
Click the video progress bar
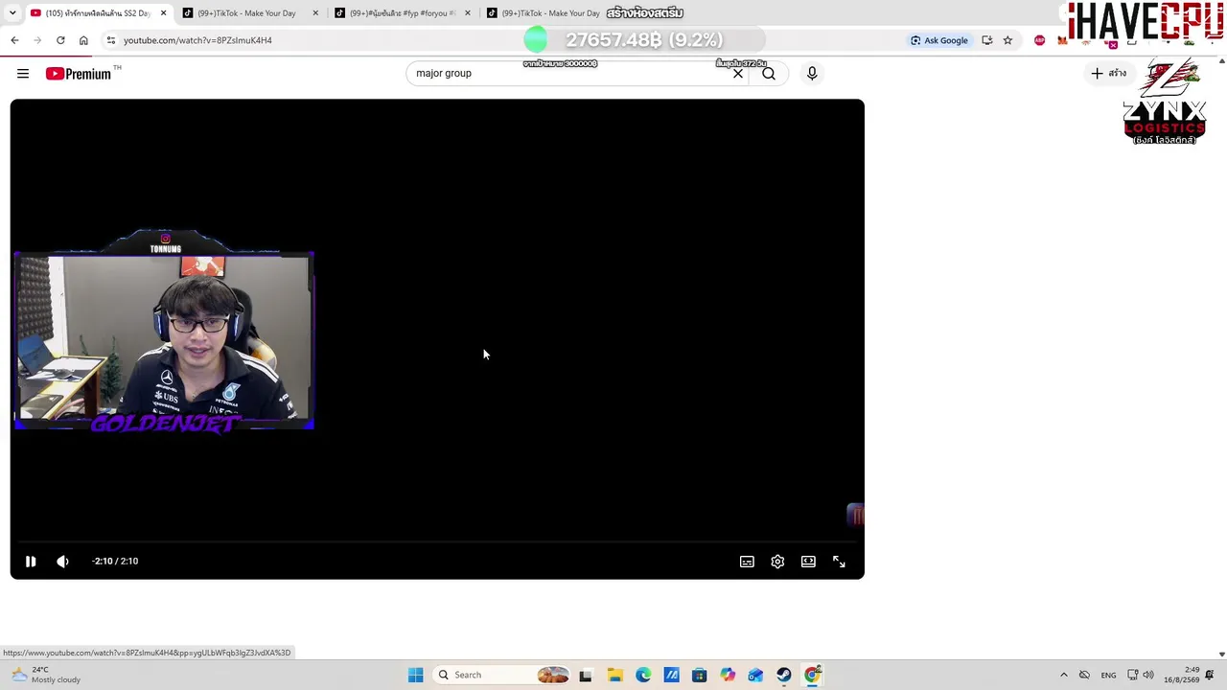click(437, 541)
